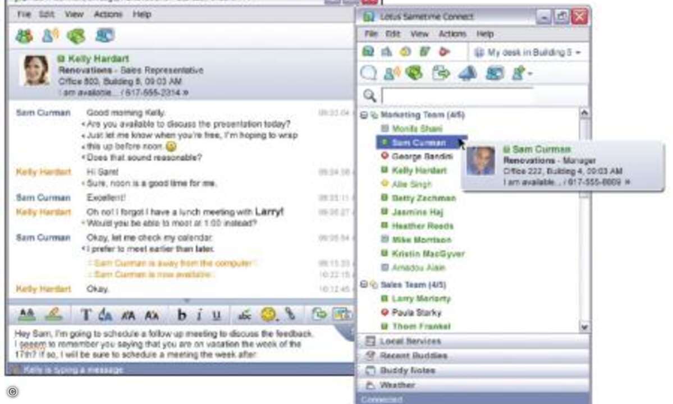Toggle underline text formatting
673x404 pixels.
(217, 315)
